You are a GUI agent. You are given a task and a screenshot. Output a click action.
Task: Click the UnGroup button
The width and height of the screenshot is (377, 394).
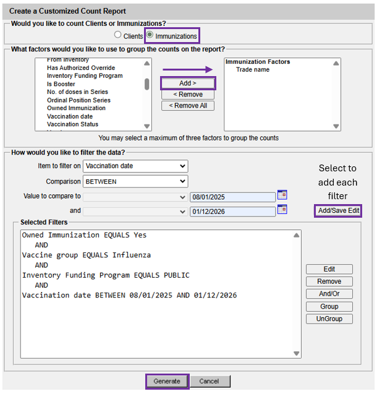pyautogui.click(x=329, y=319)
